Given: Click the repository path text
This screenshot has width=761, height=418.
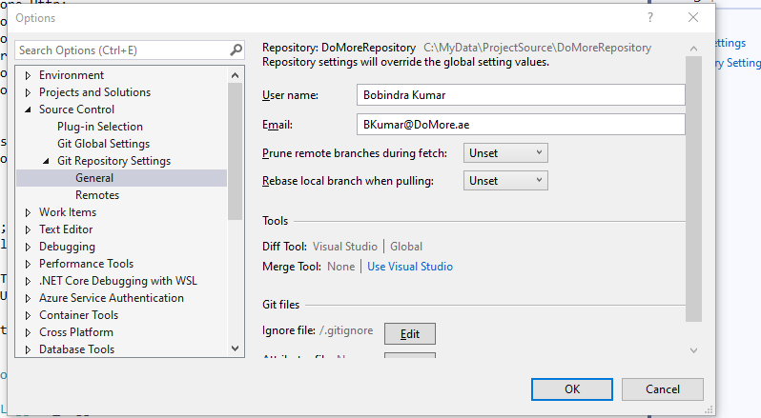Looking at the screenshot, I should pyautogui.click(x=537, y=48).
